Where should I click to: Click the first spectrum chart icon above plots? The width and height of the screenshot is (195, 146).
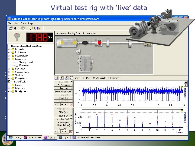pyautogui.click(x=57, y=78)
